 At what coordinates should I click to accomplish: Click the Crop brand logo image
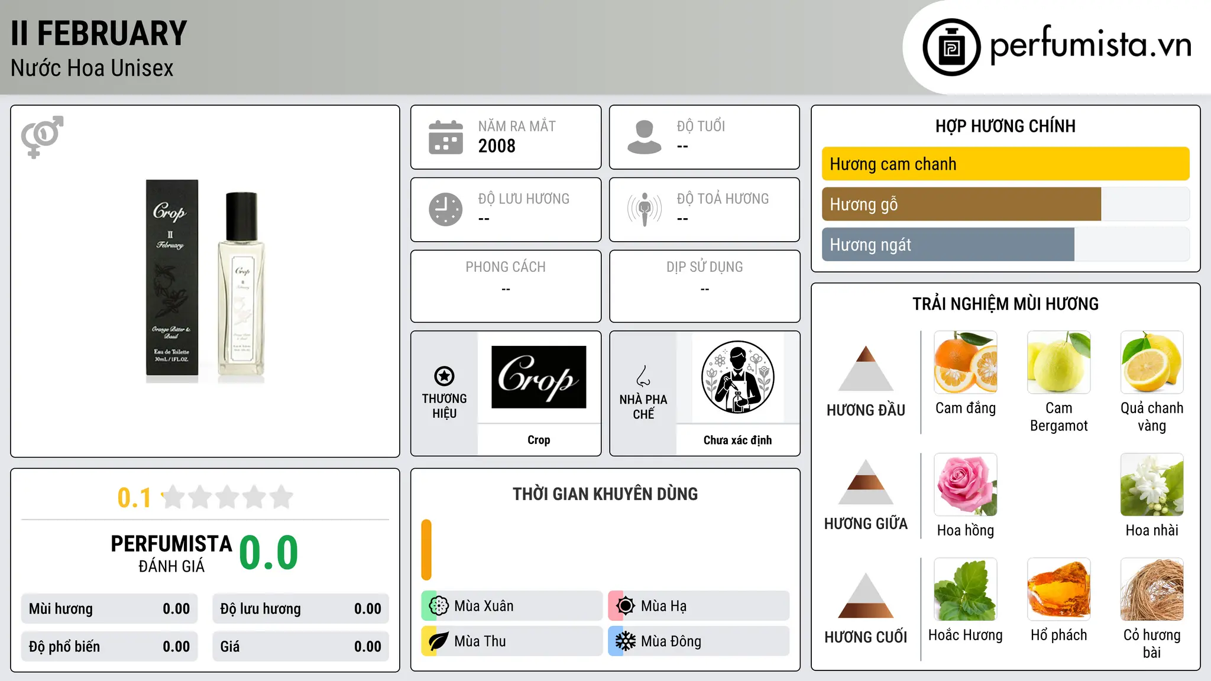click(x=539, y=377)
